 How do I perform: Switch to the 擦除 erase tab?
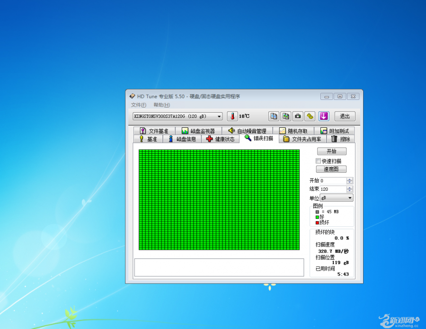point(340,139)
